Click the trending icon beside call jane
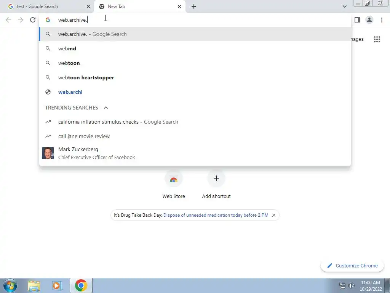Screen dimensions: 390x293 [x=48, y=136]
